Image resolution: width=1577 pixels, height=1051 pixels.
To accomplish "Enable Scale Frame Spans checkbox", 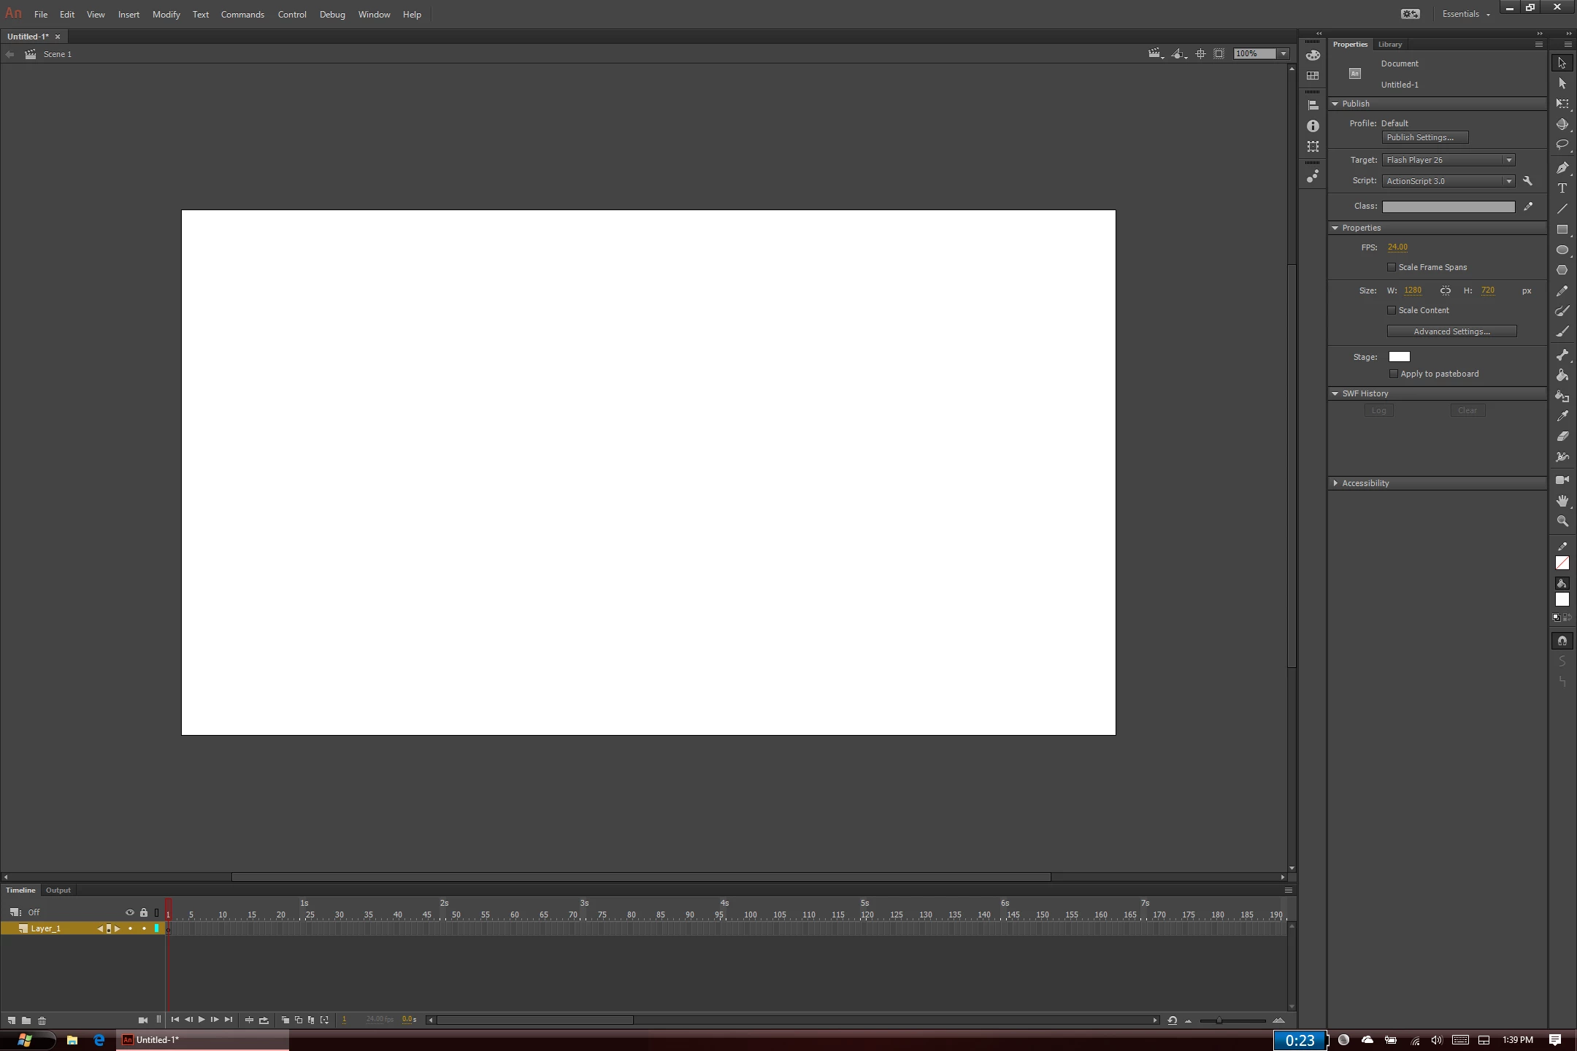I will (1392, 267).
